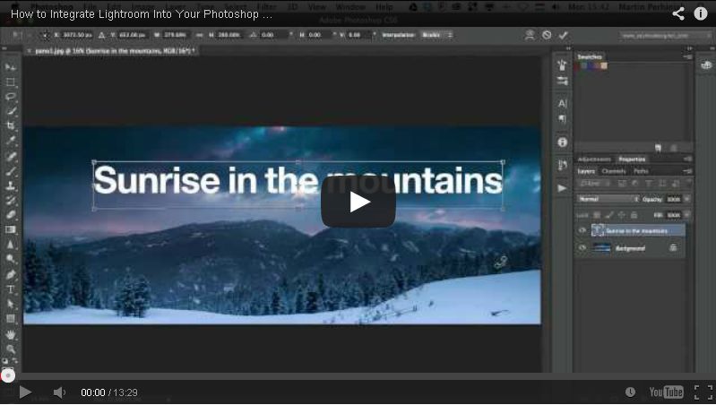Select the Crop tool
Viewport: 716px width, 405px height.
[x=10, y=125]
